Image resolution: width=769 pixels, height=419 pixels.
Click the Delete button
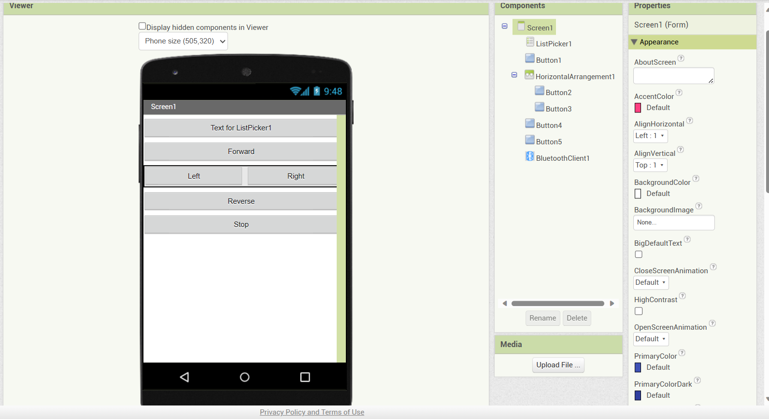click(x=577, y=318)
